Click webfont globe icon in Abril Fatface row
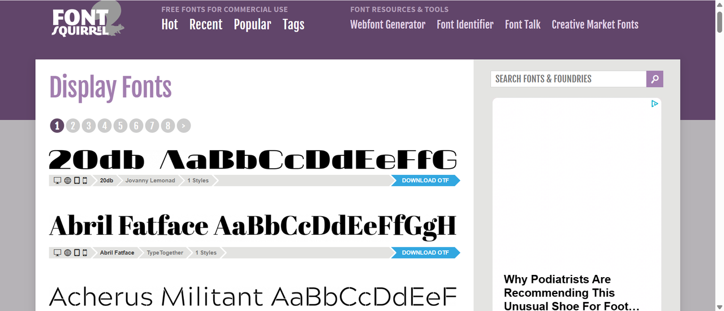This screenshot has height=311, width=724. [68, 253]
